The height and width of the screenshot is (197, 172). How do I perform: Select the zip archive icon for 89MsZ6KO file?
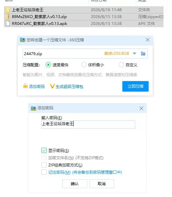click(8, 17)
